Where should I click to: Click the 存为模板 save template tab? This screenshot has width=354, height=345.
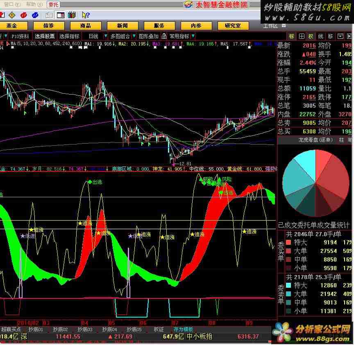click(x=183, y=329)
